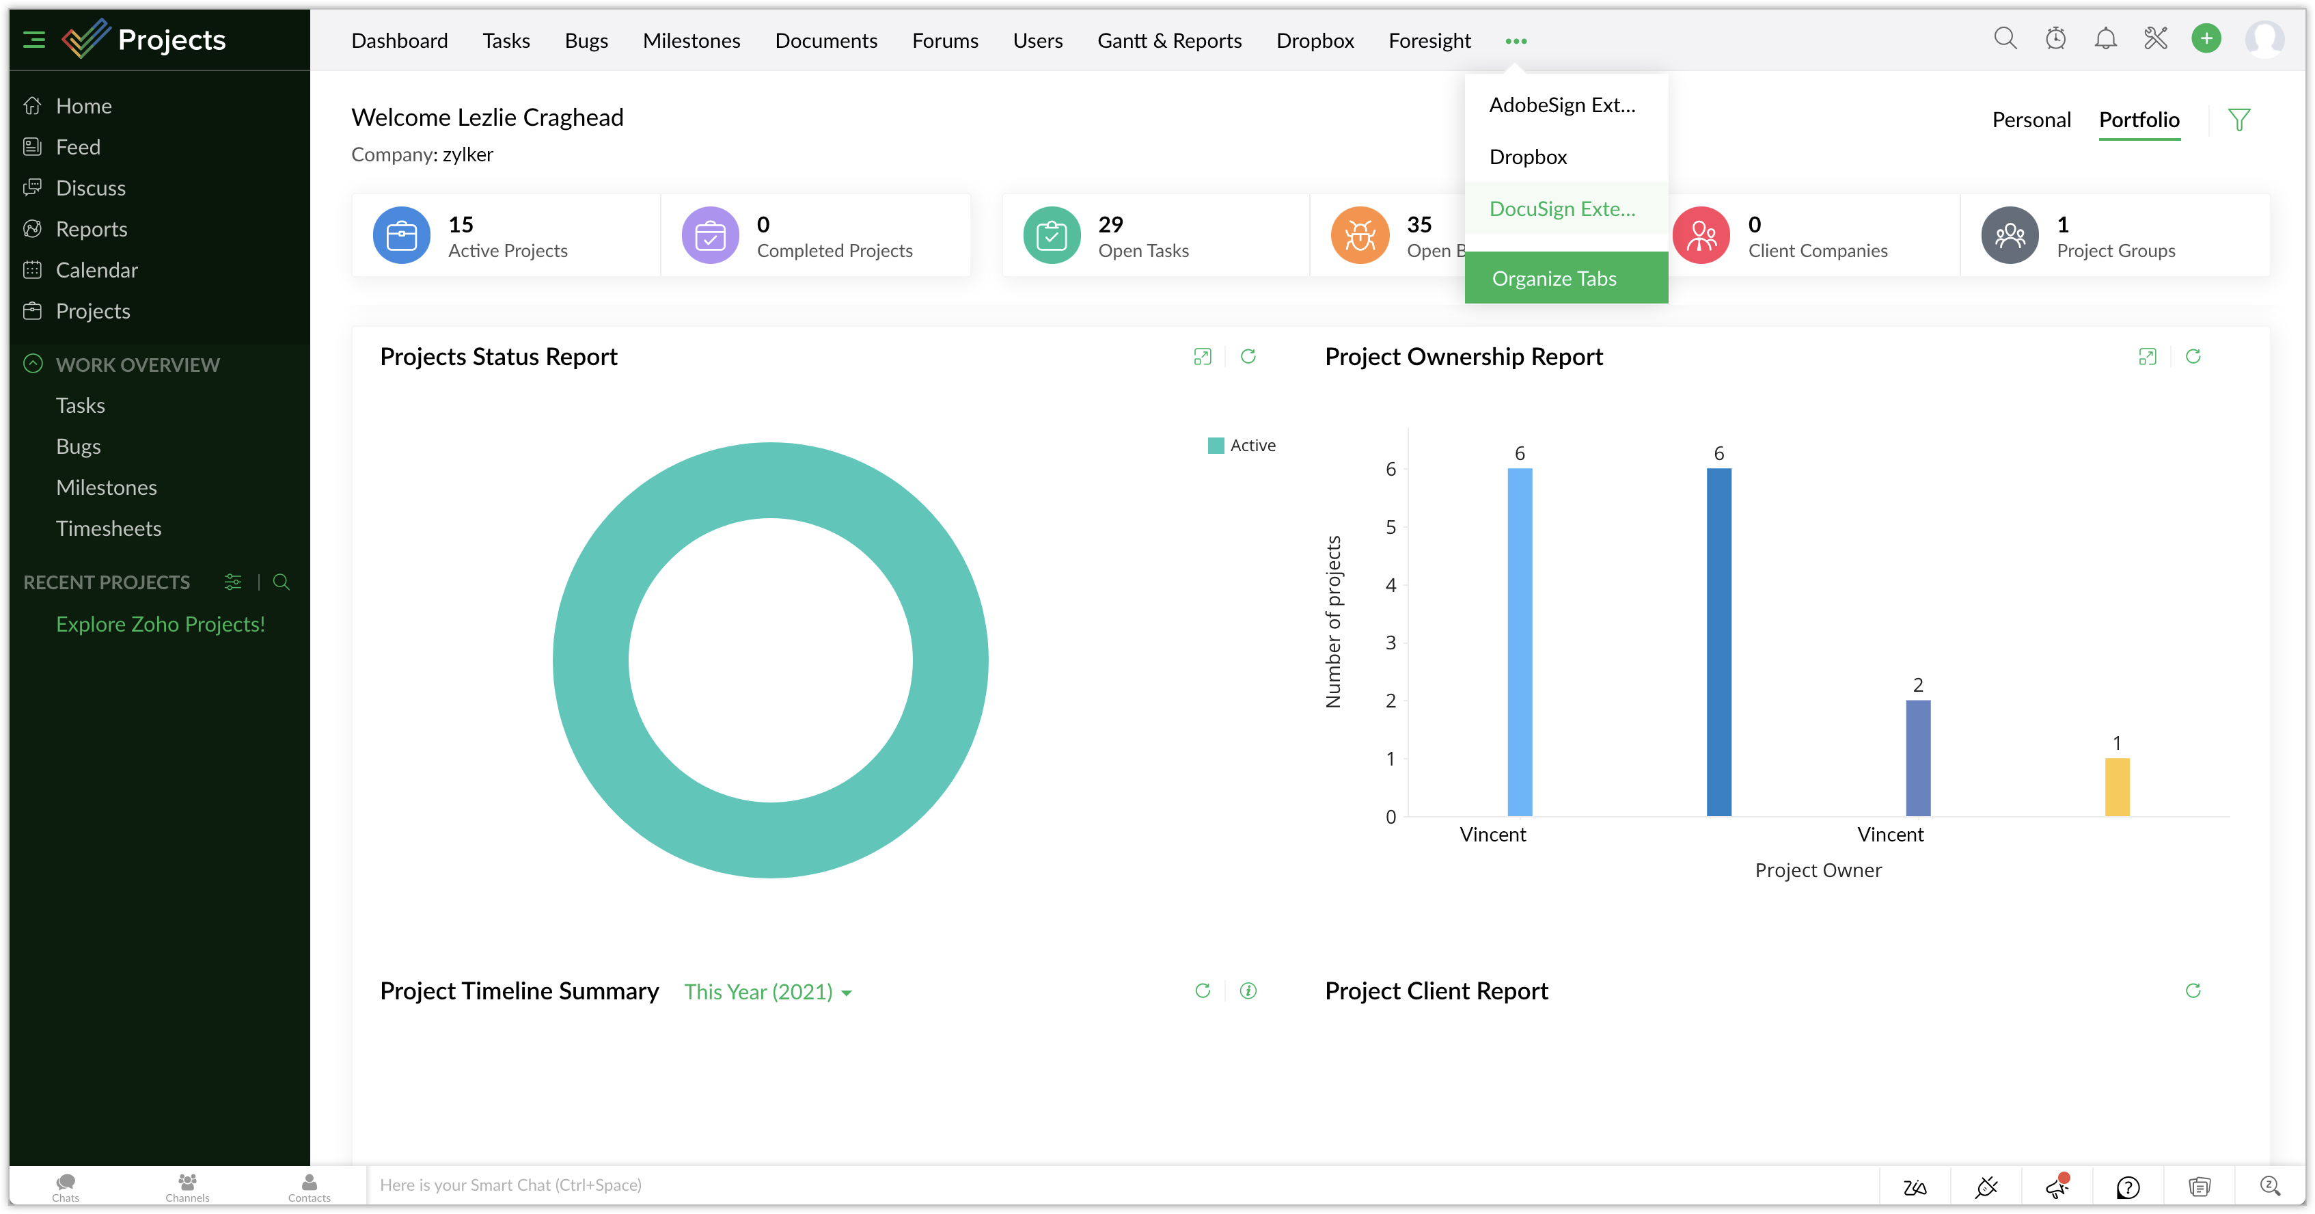The image size is (2315, 1214).
Task: Click the three-dot more tabs menu
Action: tap(1516, 42)
